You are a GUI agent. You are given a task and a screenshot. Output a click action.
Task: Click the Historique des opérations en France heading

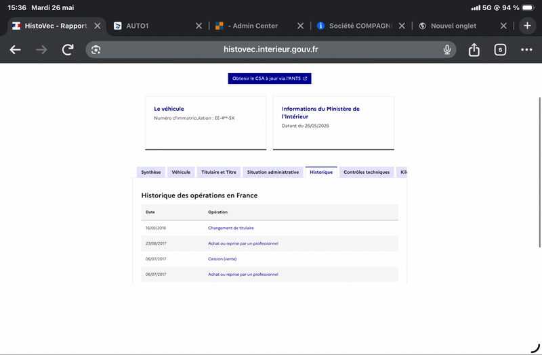coord(199,195)
